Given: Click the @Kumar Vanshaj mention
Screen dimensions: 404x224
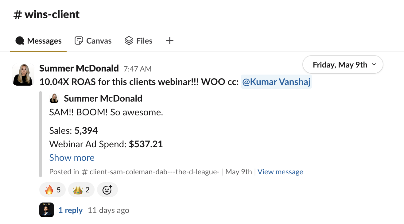Looking at the screenshot, I should point(276,82).
